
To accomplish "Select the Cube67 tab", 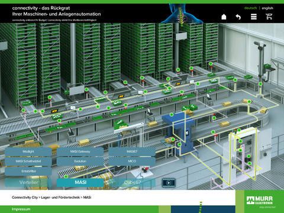I will [132, 182].
